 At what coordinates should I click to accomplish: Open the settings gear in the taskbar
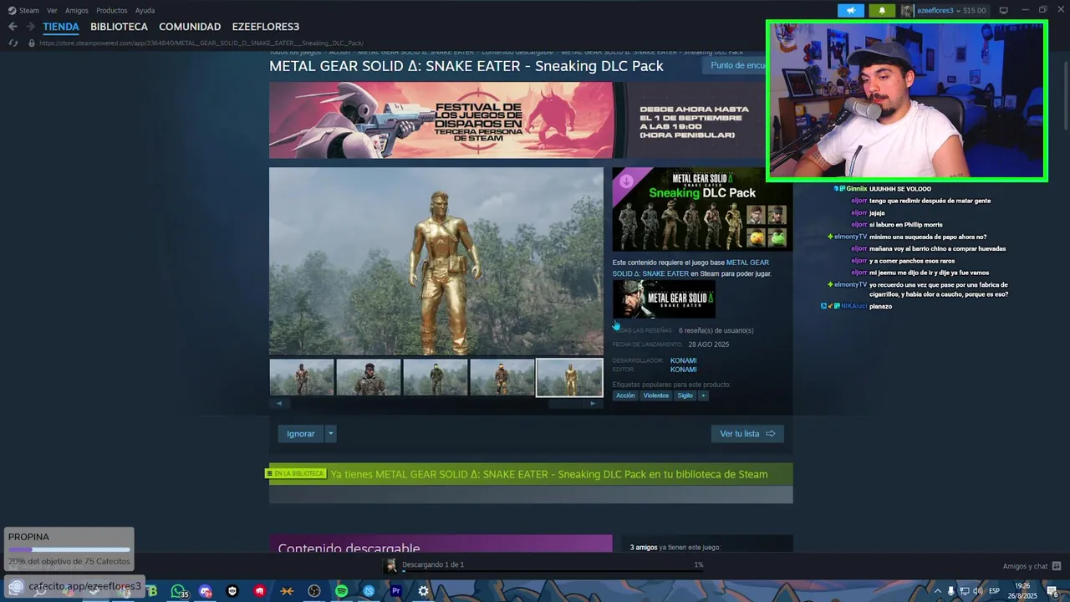tap(423, 591)
